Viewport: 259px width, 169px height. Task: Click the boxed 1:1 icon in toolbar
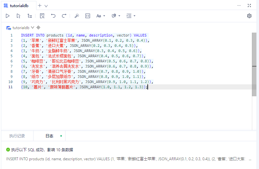point(88,16)
